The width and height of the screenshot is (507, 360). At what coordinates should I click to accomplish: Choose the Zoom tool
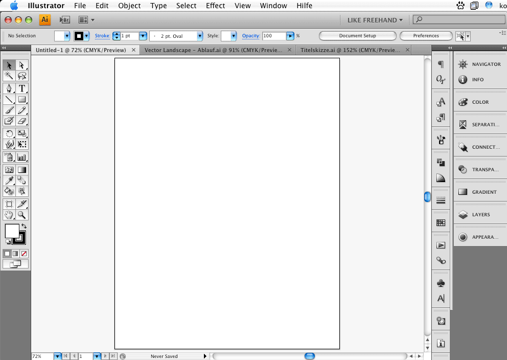pos(22,215)
